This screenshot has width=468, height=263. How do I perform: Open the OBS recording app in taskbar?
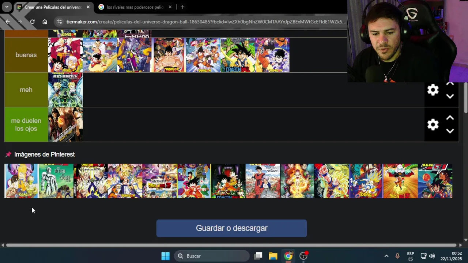point(303,256)
